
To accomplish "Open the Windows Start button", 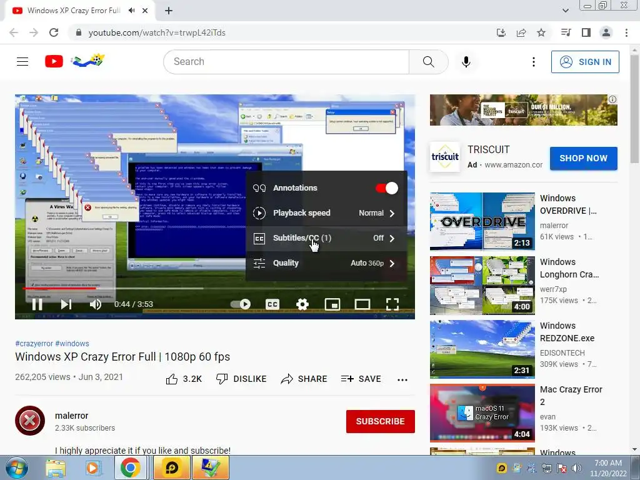I will coord(16,467).
